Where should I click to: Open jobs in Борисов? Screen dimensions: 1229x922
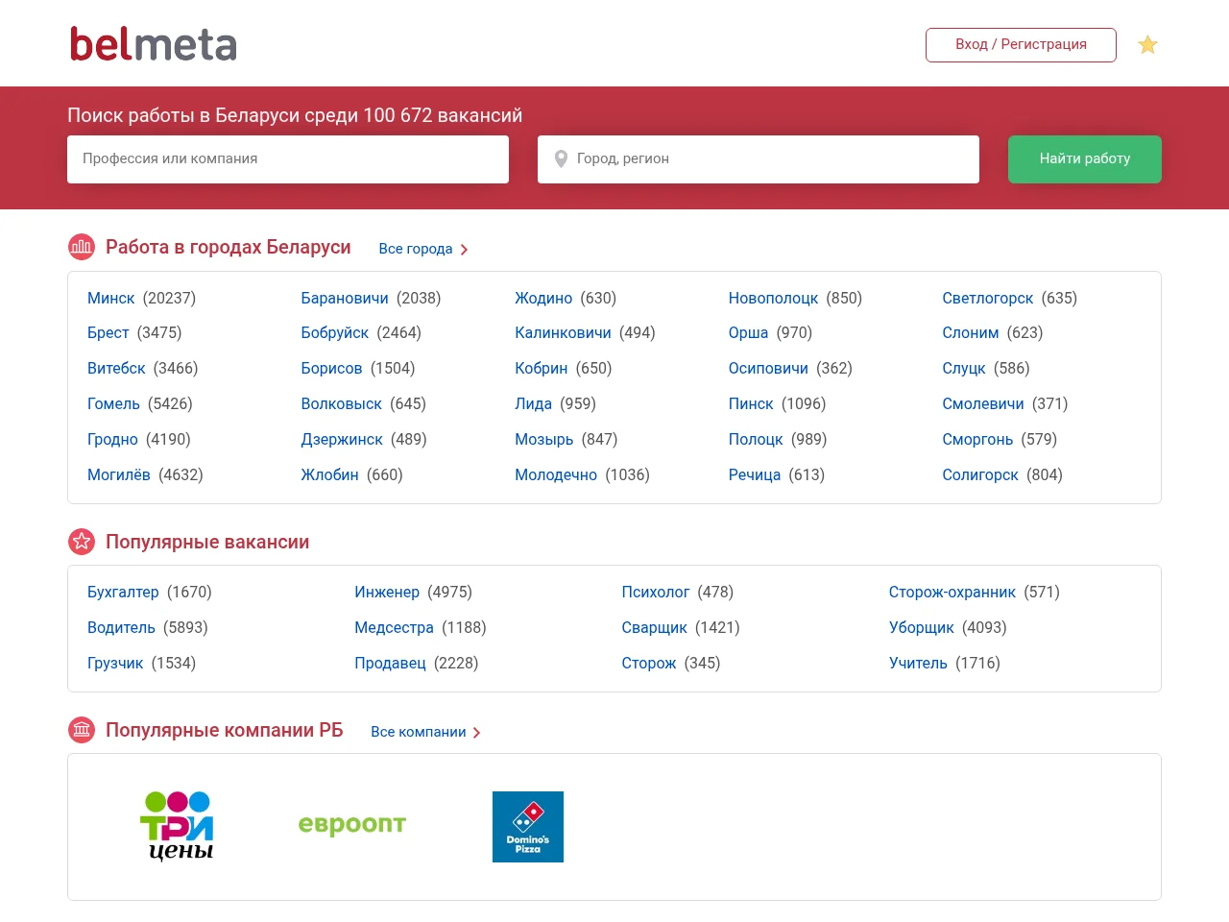[x=331, y=368]
